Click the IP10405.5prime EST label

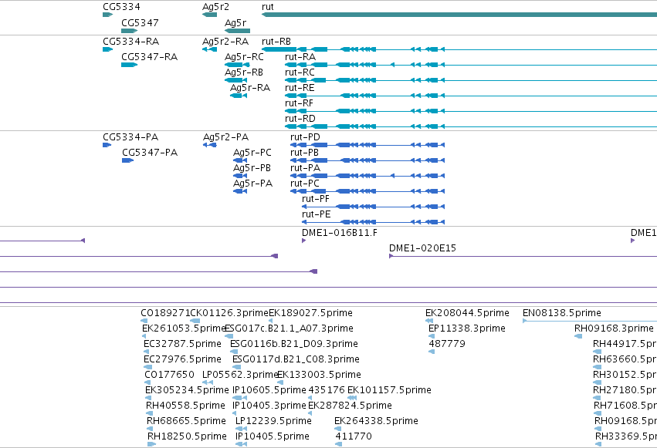272,436
